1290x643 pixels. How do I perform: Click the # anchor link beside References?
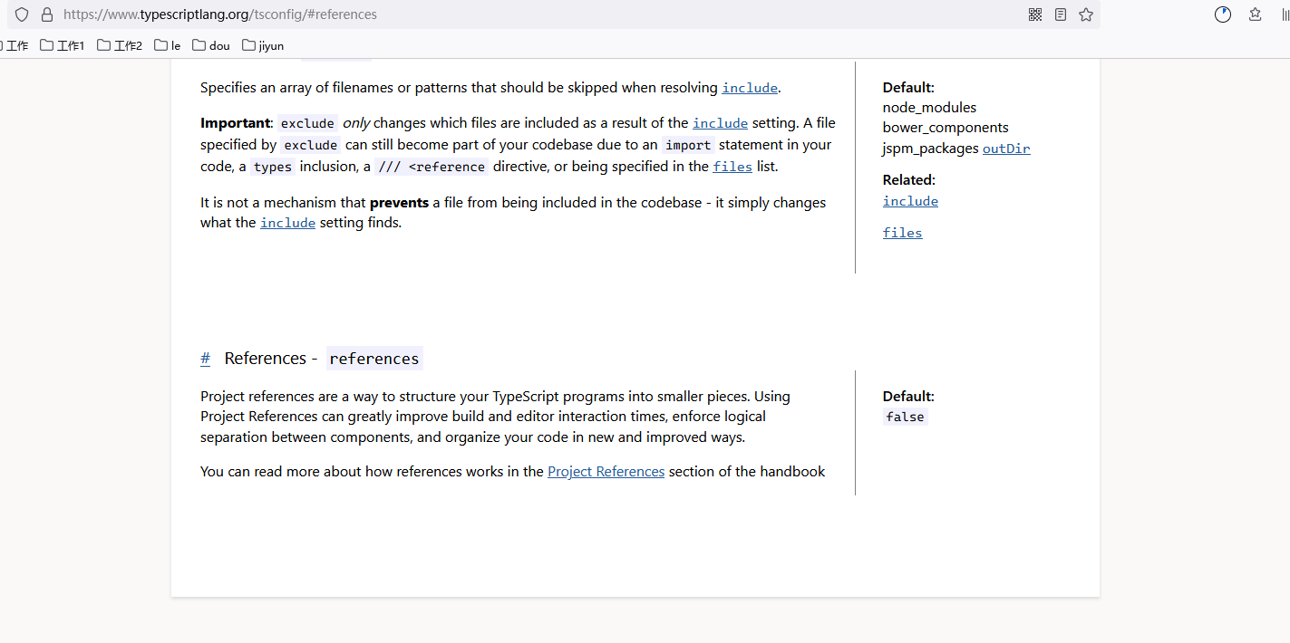pos(205,359)
